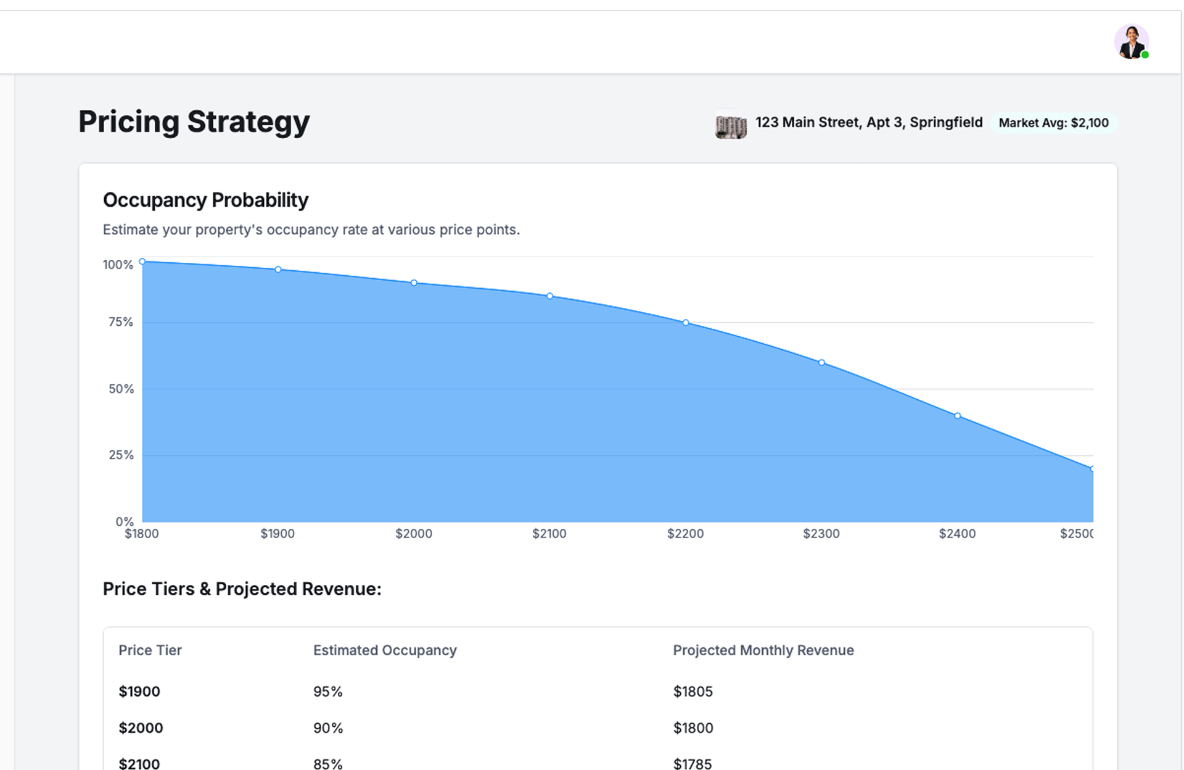1184x770 pixels.
Task: Click the Price Tier column header
Action: (x=150, y=650)
